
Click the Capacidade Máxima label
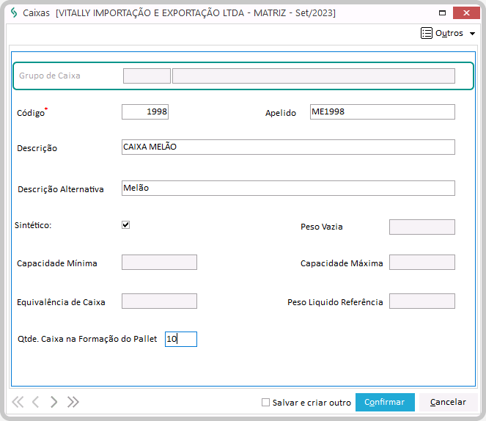tap(342, 263)
